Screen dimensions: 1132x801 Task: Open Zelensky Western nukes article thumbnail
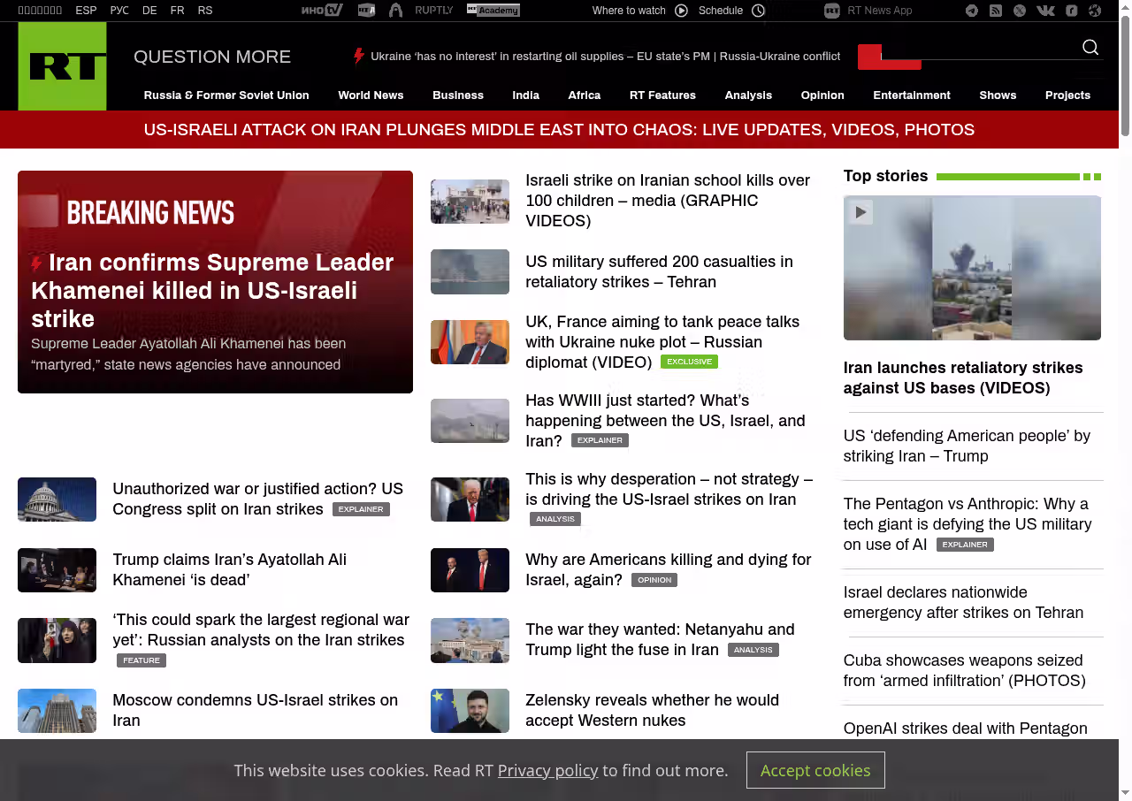470,711
